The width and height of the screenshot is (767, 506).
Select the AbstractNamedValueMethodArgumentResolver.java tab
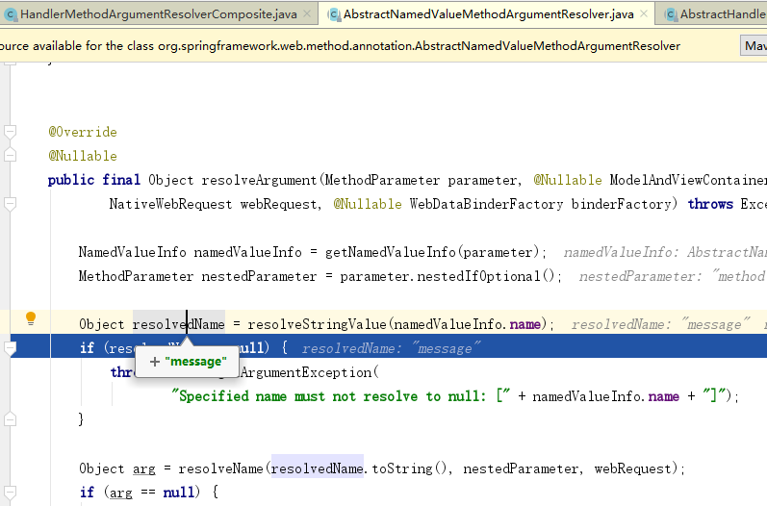488,14
